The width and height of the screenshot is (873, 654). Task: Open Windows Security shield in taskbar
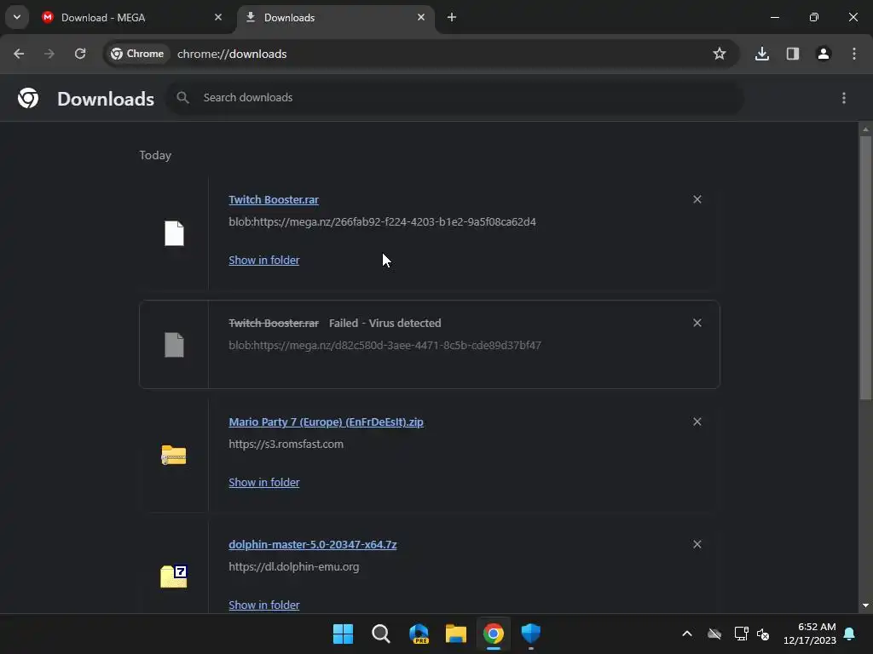coord(530,634)
